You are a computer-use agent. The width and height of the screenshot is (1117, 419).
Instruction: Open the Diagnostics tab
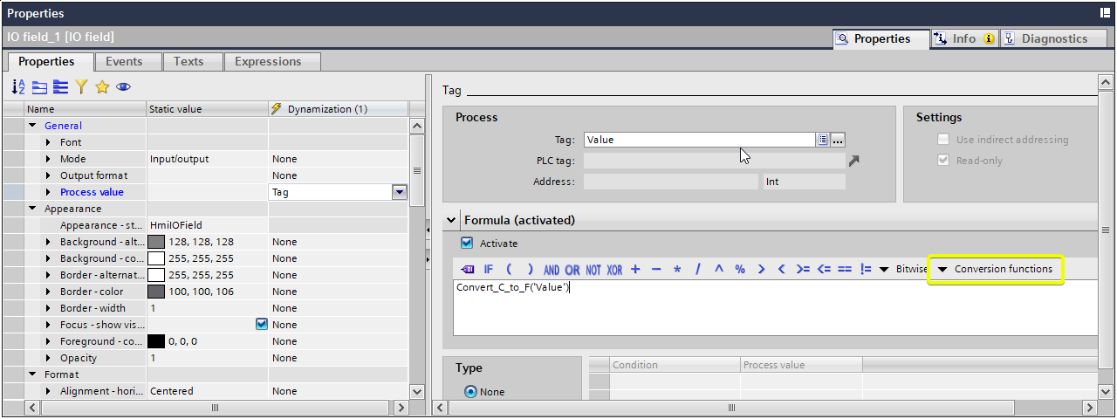tap(1054, 38)
